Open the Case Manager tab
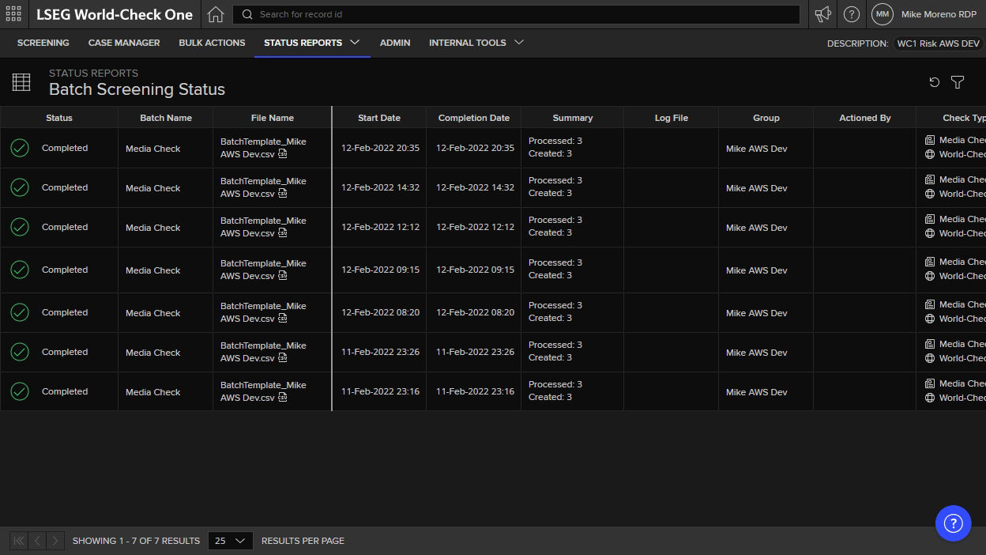 pos(124,43)
